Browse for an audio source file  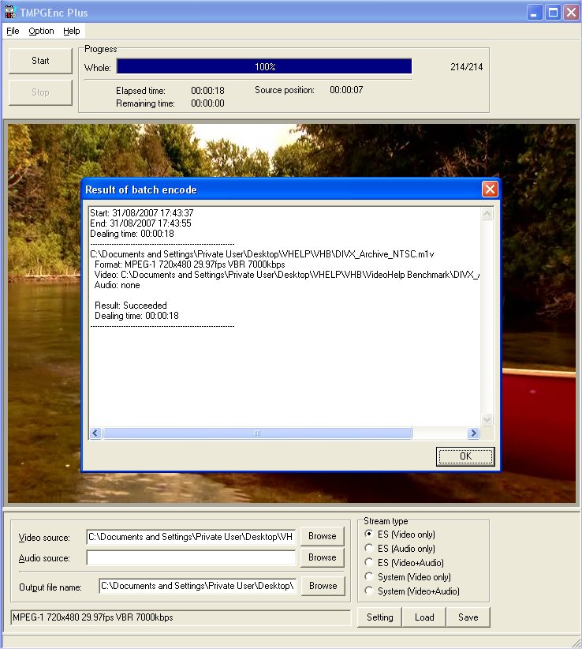point(323,557)
